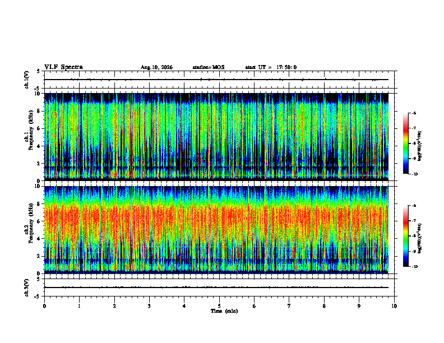Click the ch.1 voltage waveform trace
The width and height of the screenshot is (444, 343).
click(x=216, y=80)
